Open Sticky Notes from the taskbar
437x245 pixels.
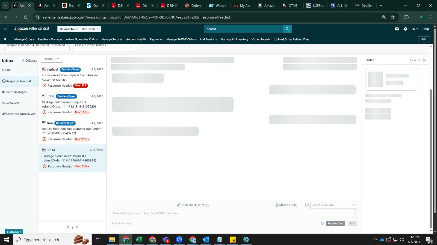point(233,240)
